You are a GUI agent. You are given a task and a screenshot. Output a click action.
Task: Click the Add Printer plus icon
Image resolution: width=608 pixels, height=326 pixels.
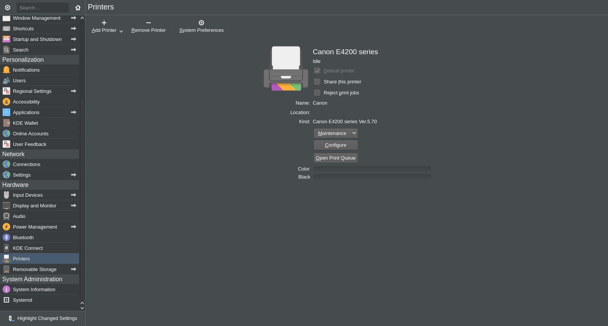click(x=104, y=23)
